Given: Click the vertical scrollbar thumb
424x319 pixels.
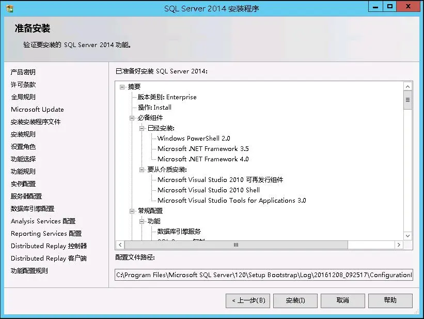Looking at the screenshot, I should (408, 100).
